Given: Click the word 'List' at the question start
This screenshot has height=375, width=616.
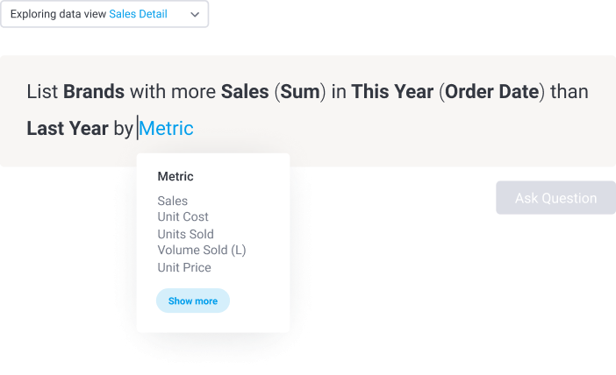Looking at the screenshot, I should (x=42, y=92).
